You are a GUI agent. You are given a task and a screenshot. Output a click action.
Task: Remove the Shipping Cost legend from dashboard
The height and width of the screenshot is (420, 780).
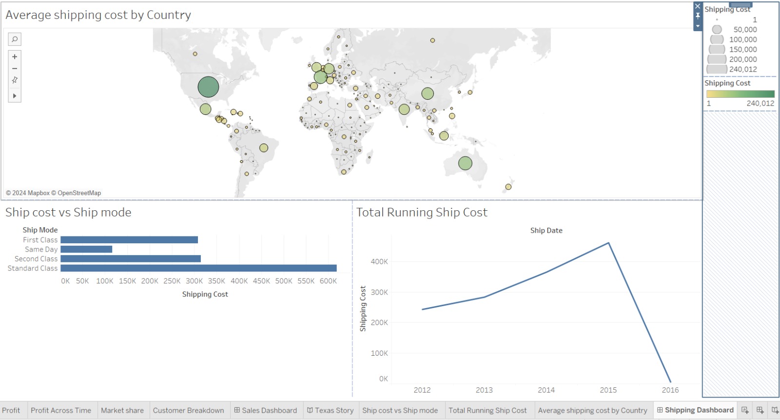(x=698, y=6)
